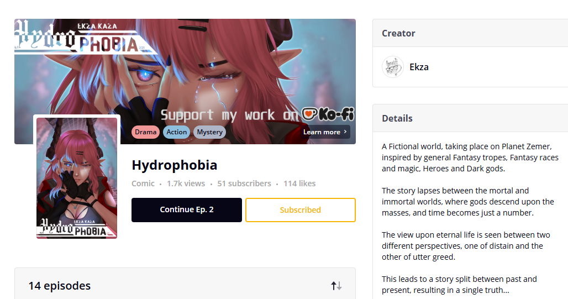Image resolution: width=568 pixels, height=299 pixels.
Task: Select the Mystery genre tag
Action: point(209,132)
